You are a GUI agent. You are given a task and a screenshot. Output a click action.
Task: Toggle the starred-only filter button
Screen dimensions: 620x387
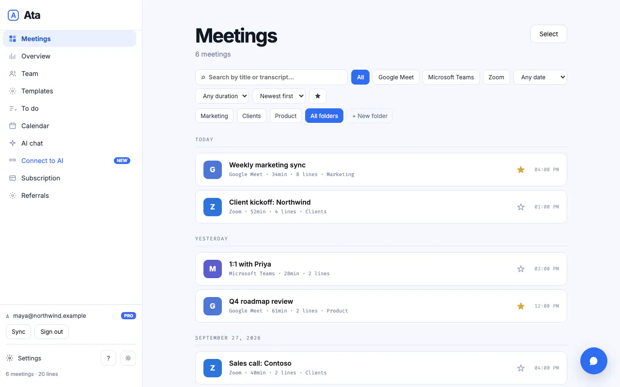click(x=318, y=96)
